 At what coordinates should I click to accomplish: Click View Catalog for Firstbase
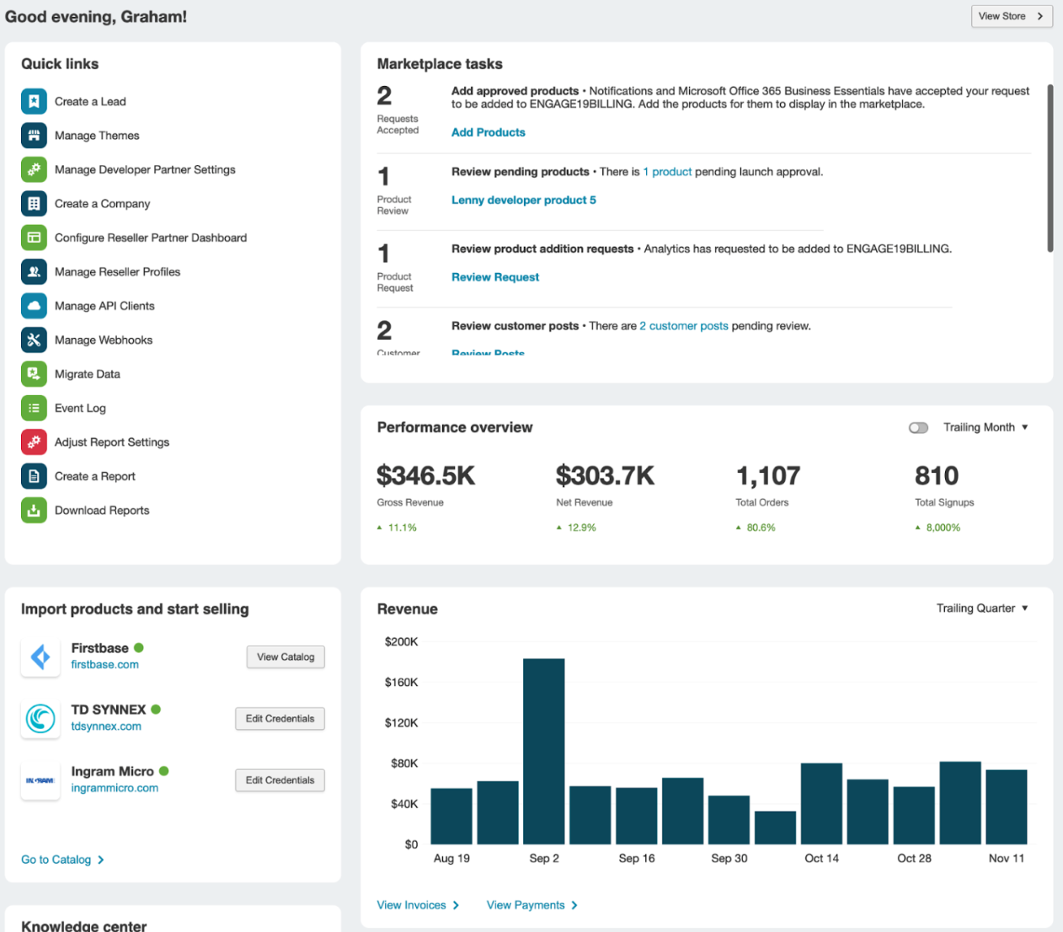tap(286, 657)
